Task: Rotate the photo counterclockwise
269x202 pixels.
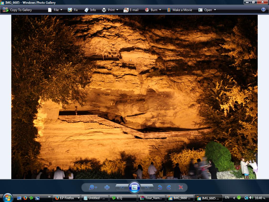Action: (160, 187)
